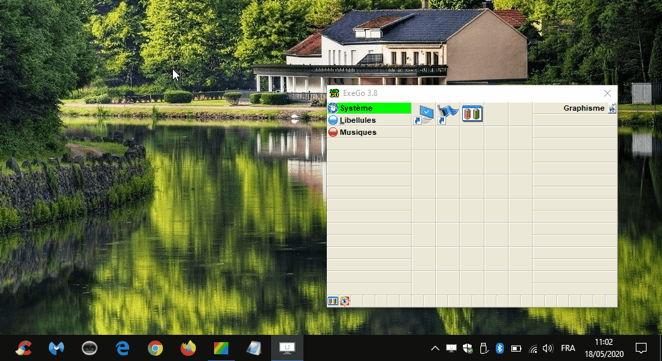The image size is (662, 361).
Task: Check battery status in the system tray
Action: 516,348
